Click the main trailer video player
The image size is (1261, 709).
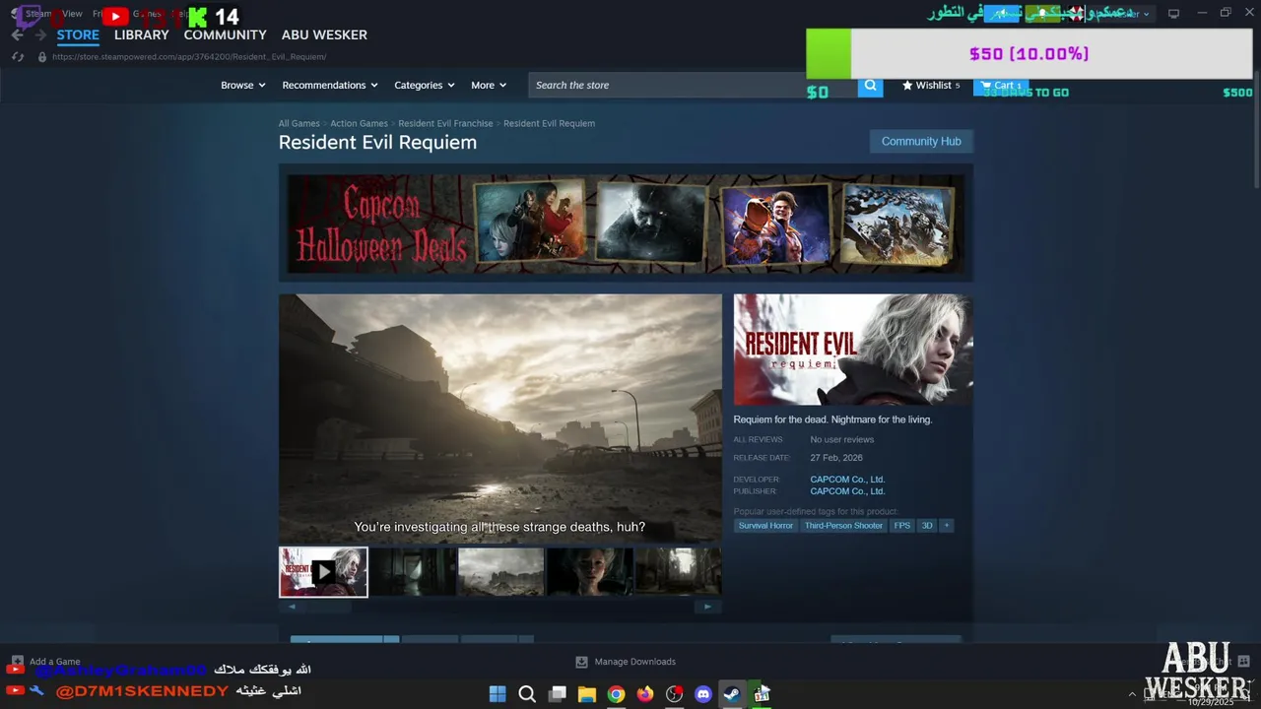500,419
